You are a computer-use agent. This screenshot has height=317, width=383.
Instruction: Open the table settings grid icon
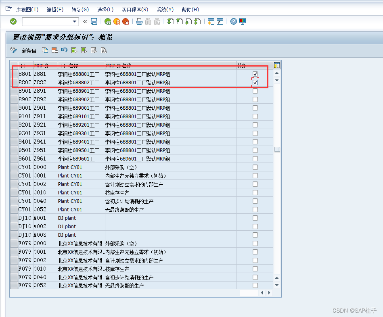click(277, 65)
